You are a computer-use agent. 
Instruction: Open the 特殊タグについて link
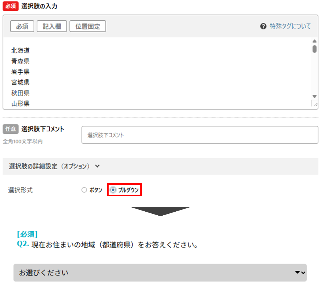pos(290,26)
